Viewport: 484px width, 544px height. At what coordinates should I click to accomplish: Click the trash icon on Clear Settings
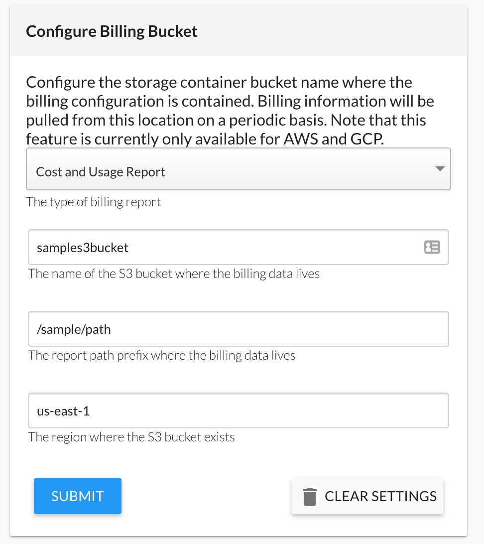click(310, 496)
